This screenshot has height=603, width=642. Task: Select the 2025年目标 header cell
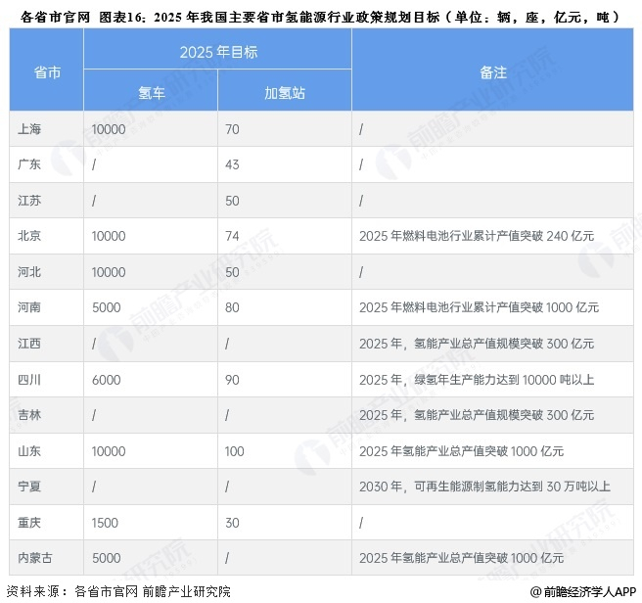[x=218, y=52]
